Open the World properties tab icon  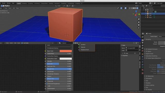click(143, 51)
